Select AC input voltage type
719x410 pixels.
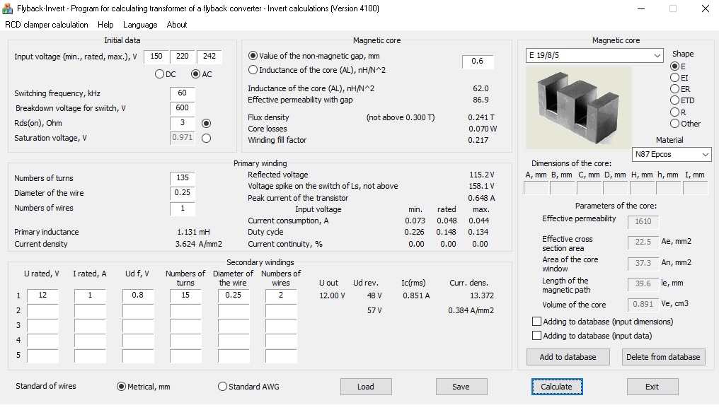[195, 74]
